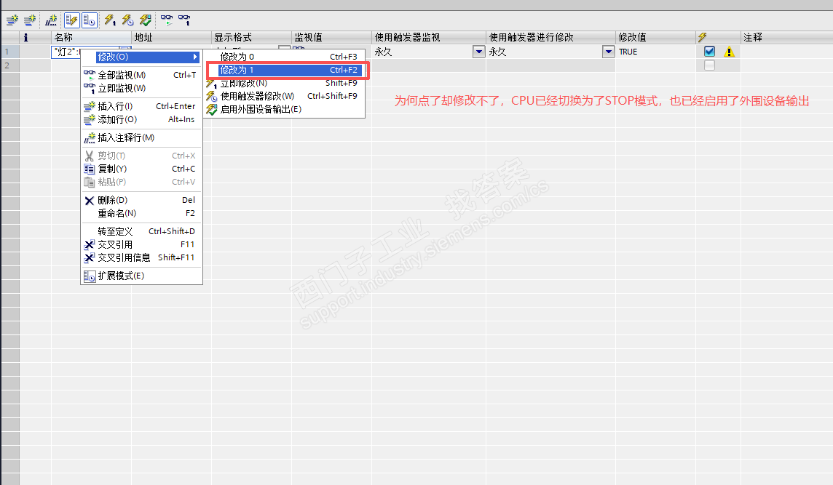Toggle the show modify columns toolbar button
833x485 pixels.
71,20
